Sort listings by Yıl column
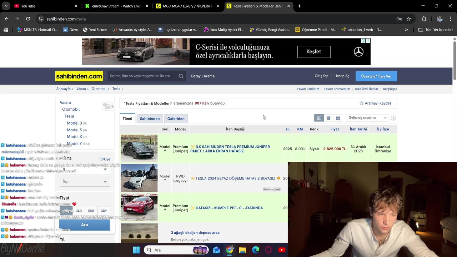Viewport: 457px width, 257px height. pos(287,129)
